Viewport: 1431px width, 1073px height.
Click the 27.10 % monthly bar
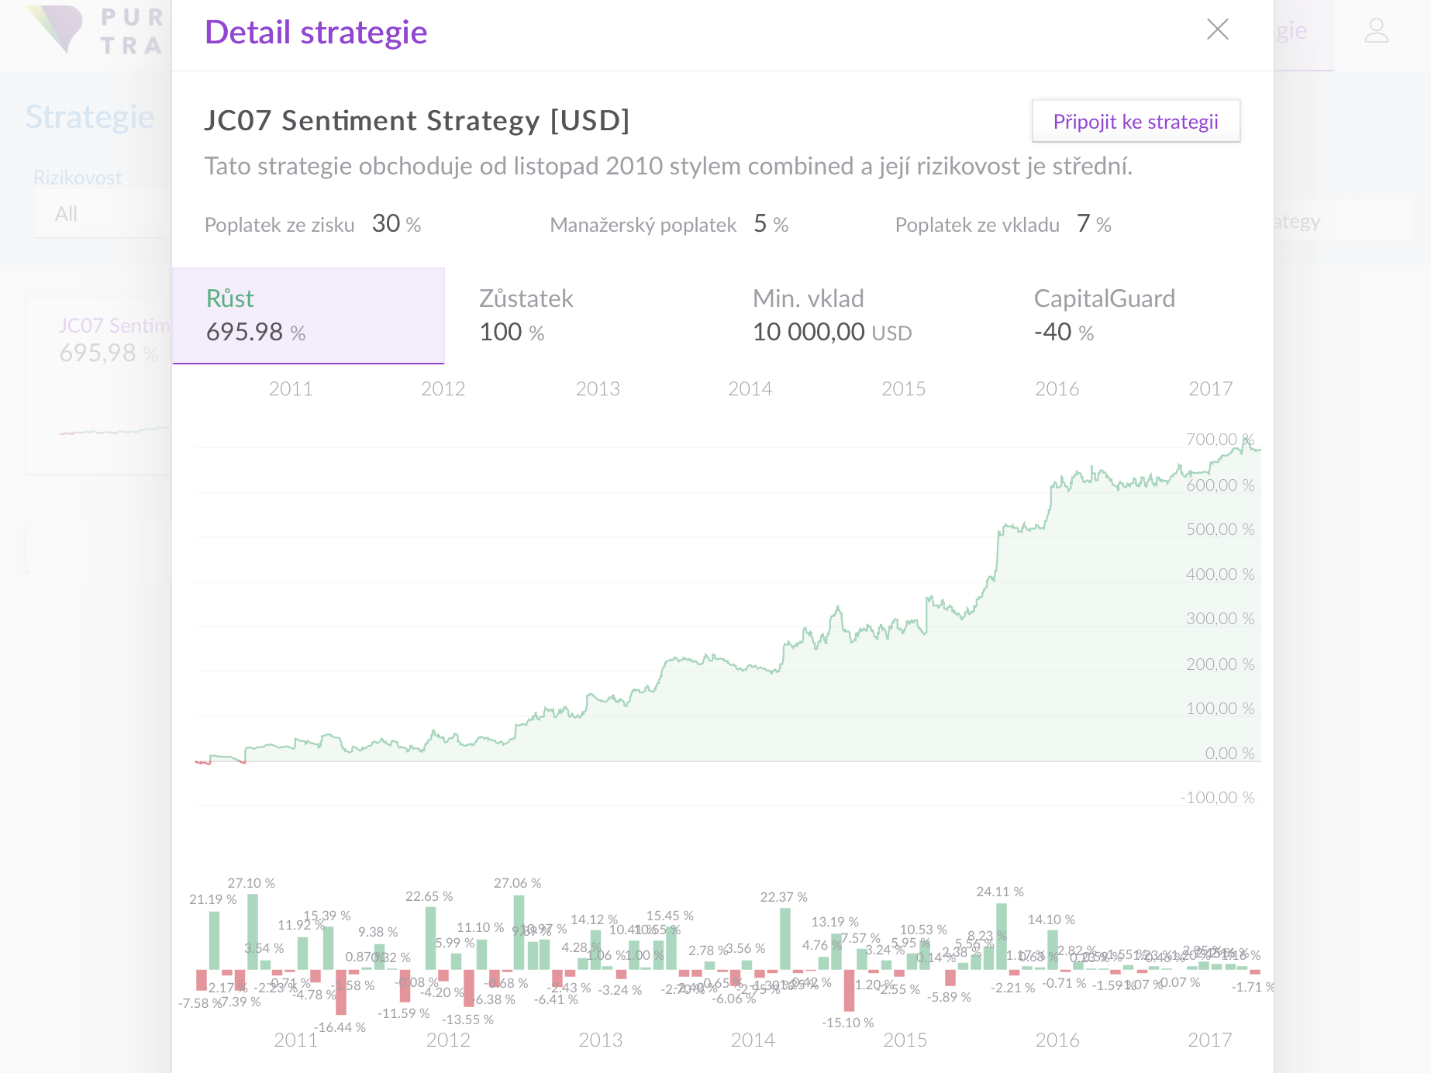(253, 931)
